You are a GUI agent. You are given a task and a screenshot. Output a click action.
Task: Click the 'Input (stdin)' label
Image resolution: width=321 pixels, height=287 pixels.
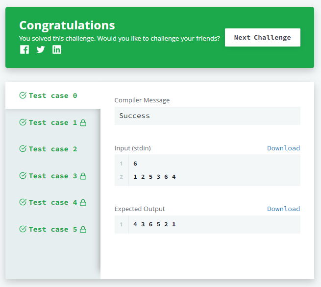click(x=133, y=148)
